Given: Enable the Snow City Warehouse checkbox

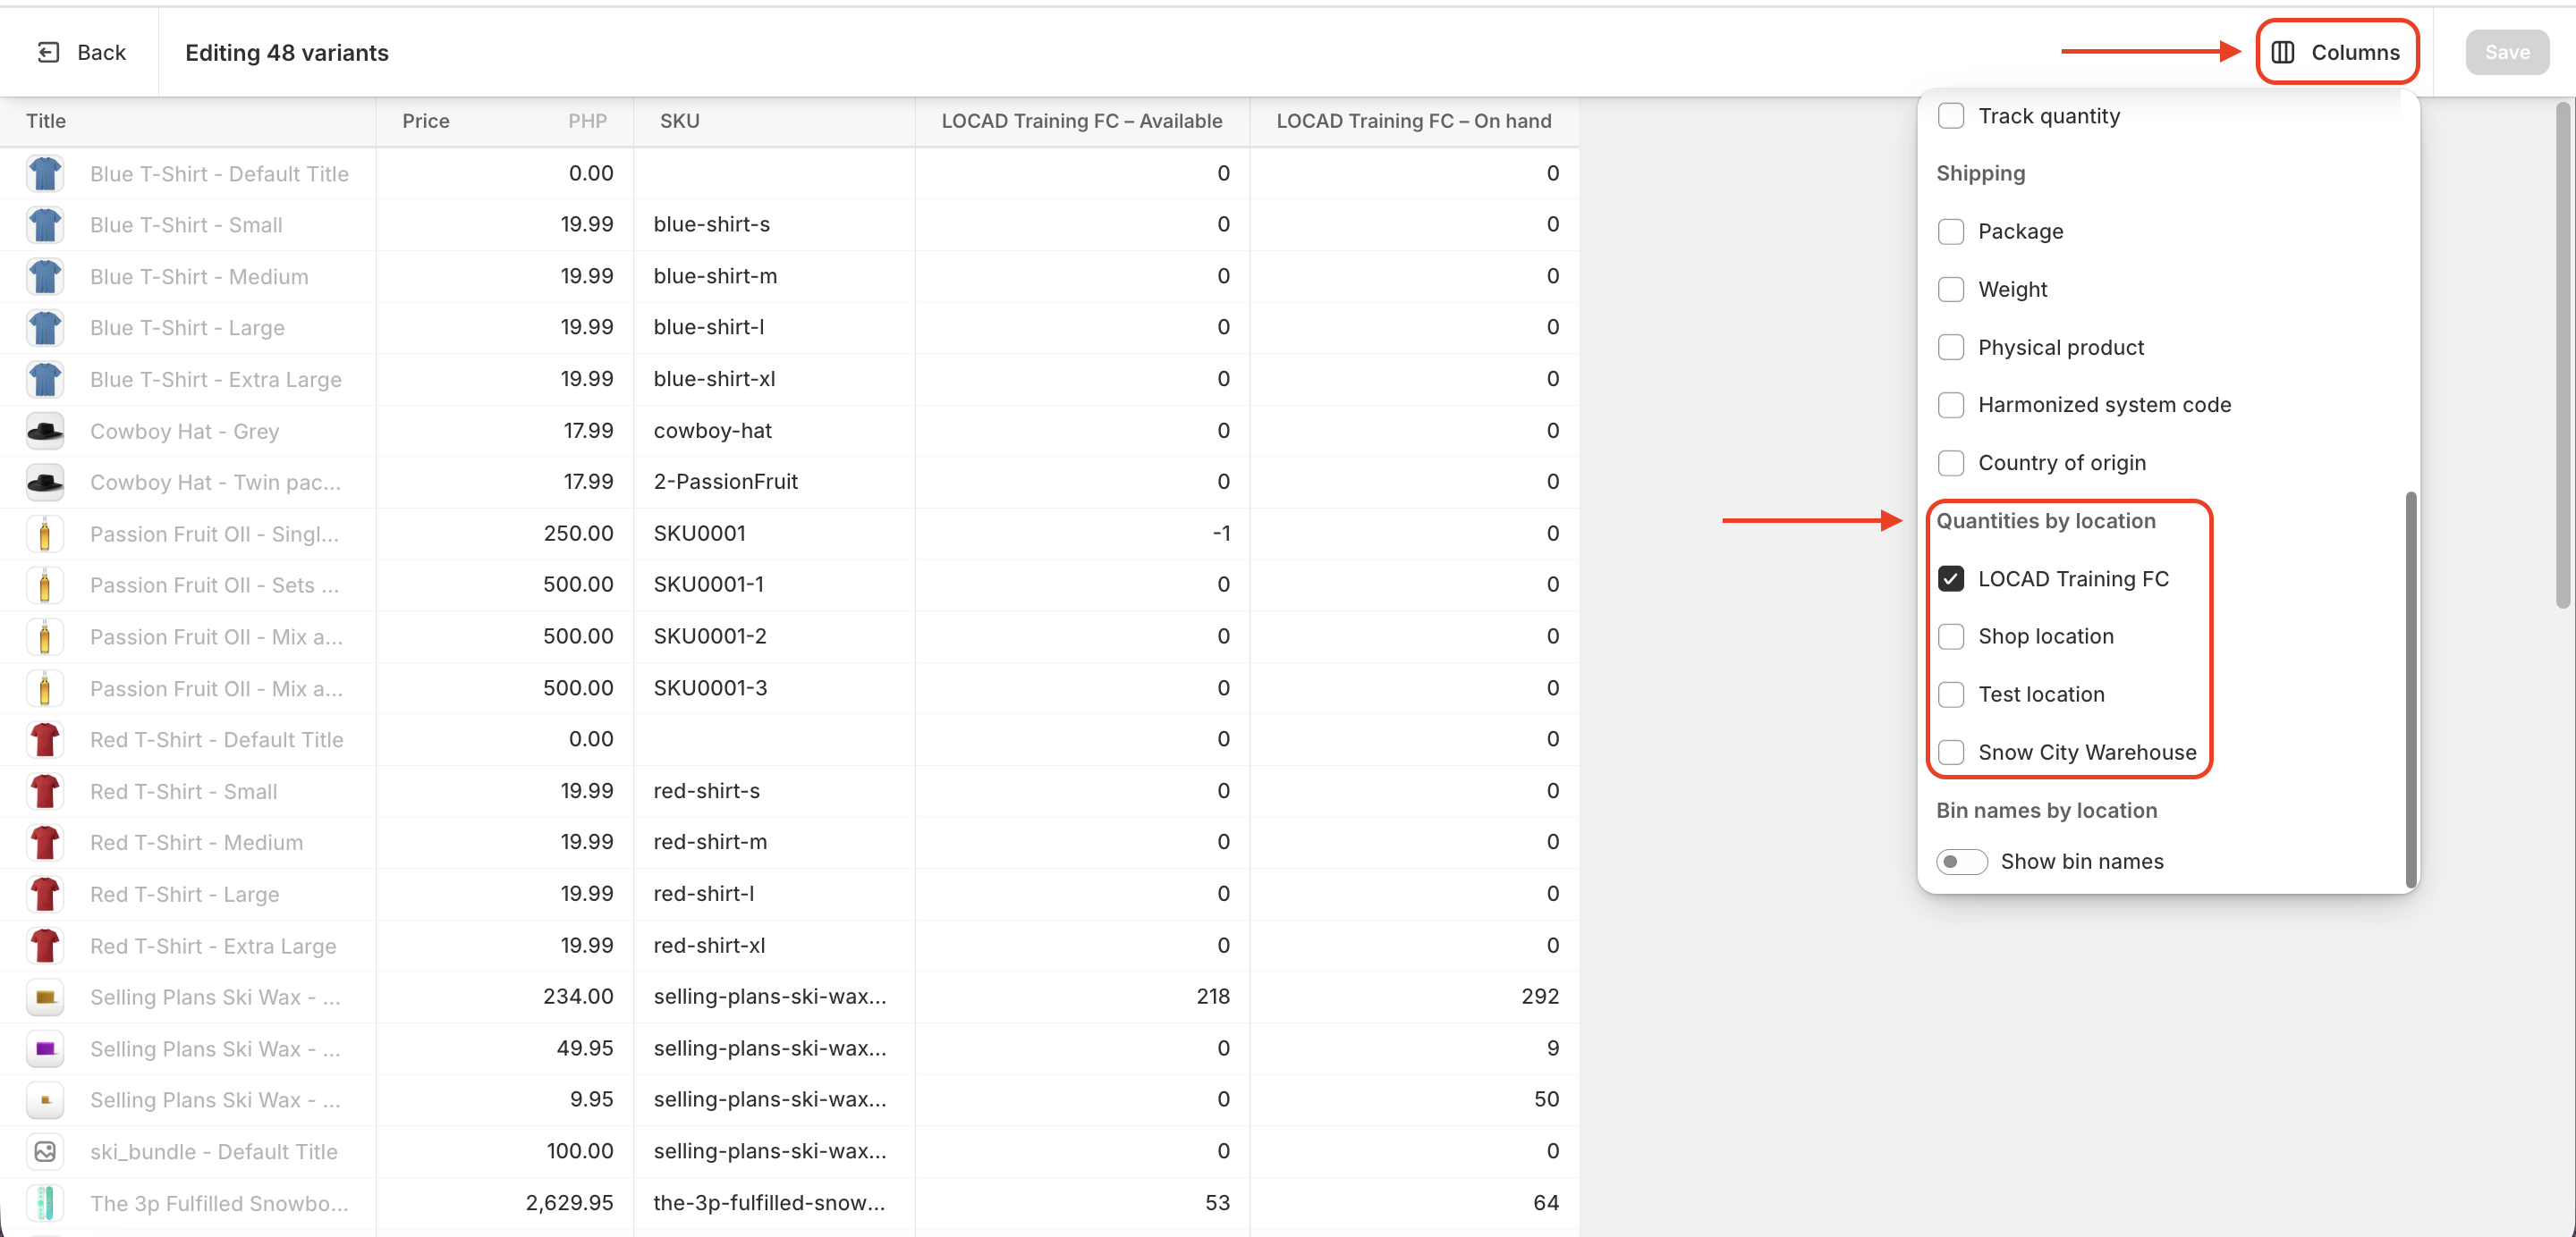Looking at the screenshot, I should [x=1951, y=753].
